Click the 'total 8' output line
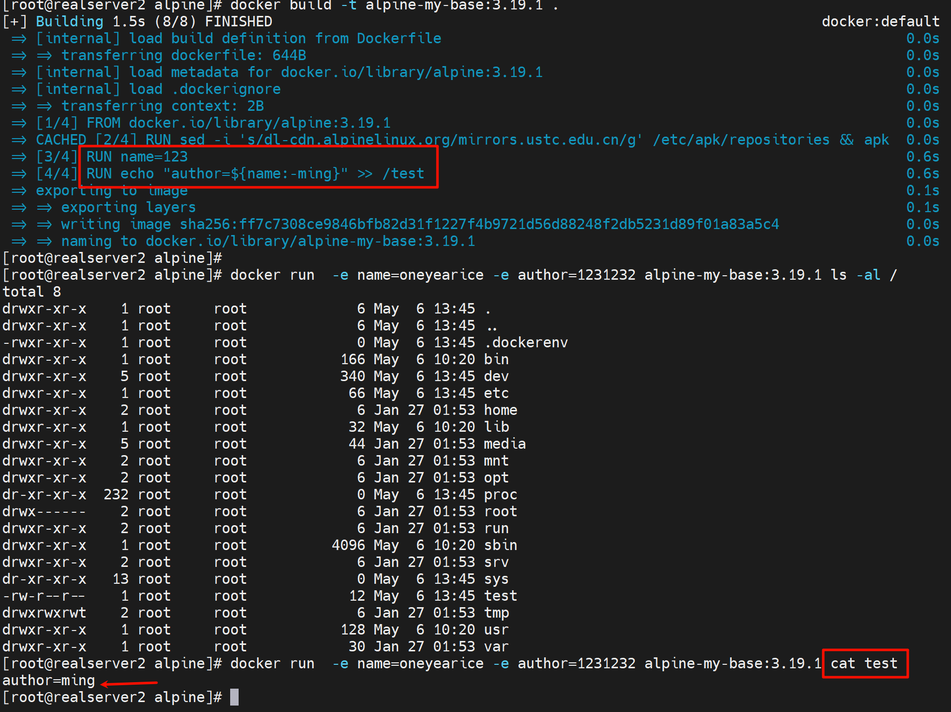Image resolution: width=951 pixels, height=712 pixels. (x=32, y=292)
